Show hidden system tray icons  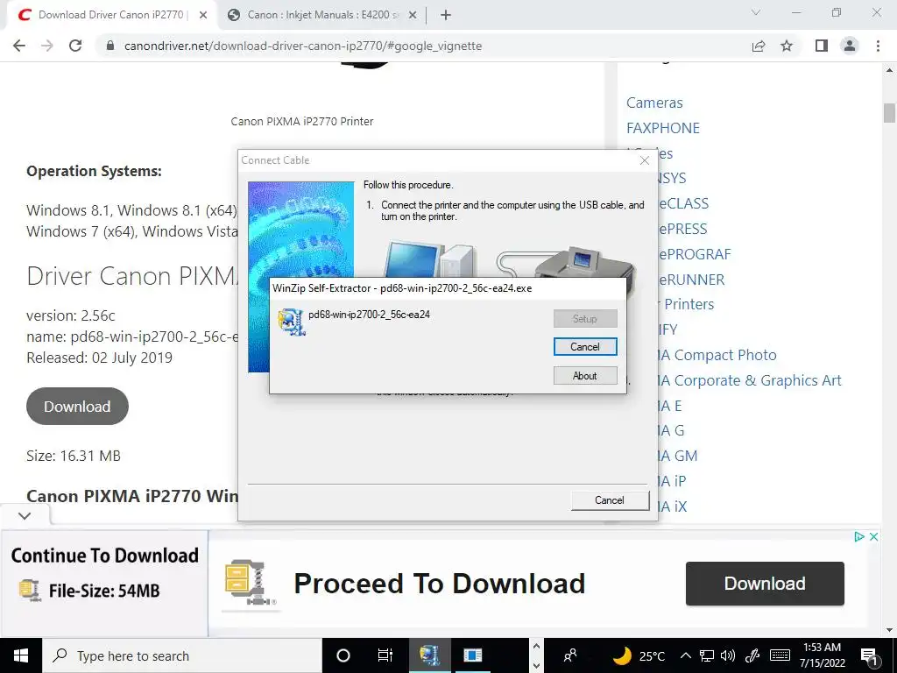pyautogui.click(x=686, y=655)
